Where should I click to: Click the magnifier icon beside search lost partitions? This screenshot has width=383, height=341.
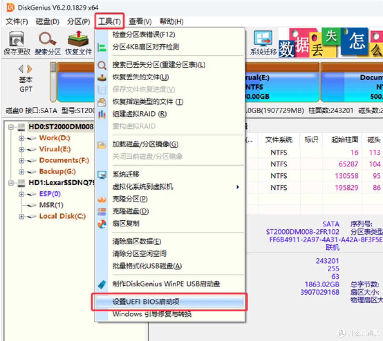coord(102,65)
